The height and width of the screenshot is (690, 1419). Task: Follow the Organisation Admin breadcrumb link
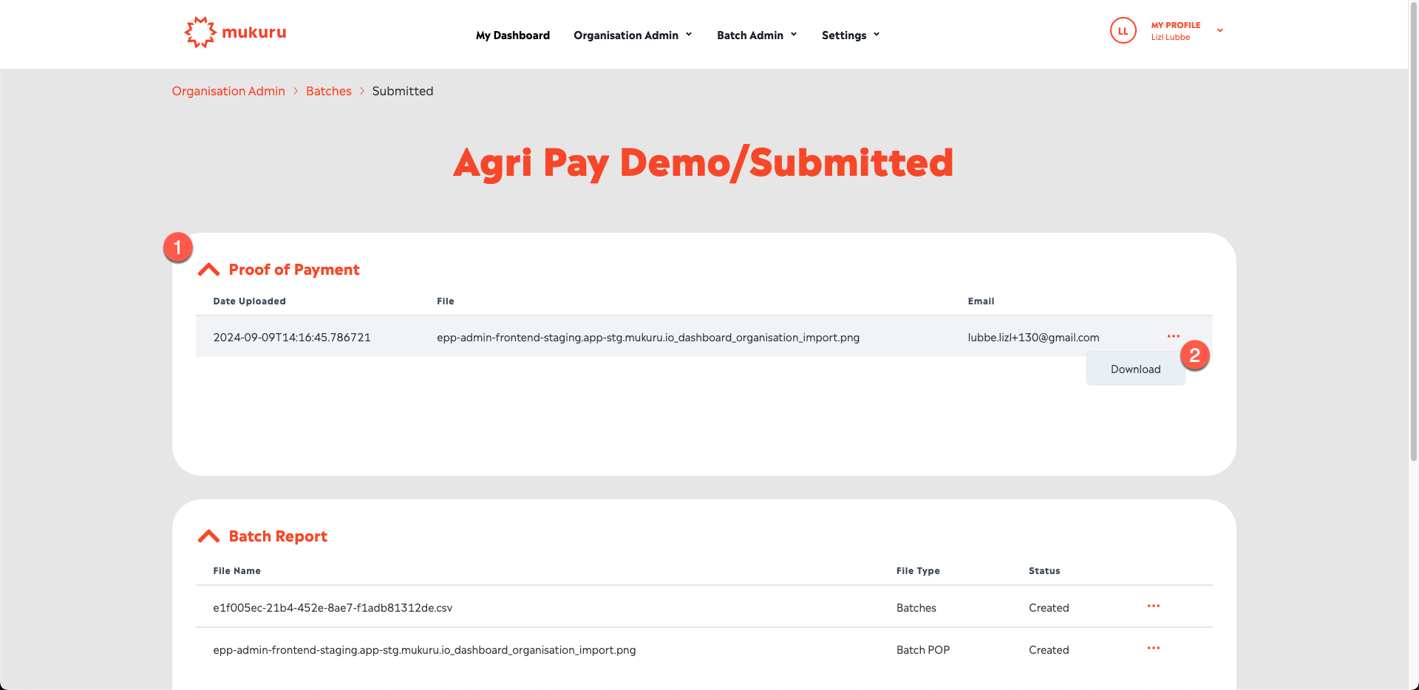pyautogui.click(x=228, y=91)
